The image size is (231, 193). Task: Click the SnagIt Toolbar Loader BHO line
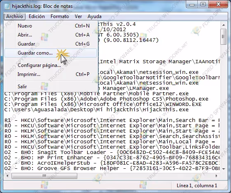112,152
